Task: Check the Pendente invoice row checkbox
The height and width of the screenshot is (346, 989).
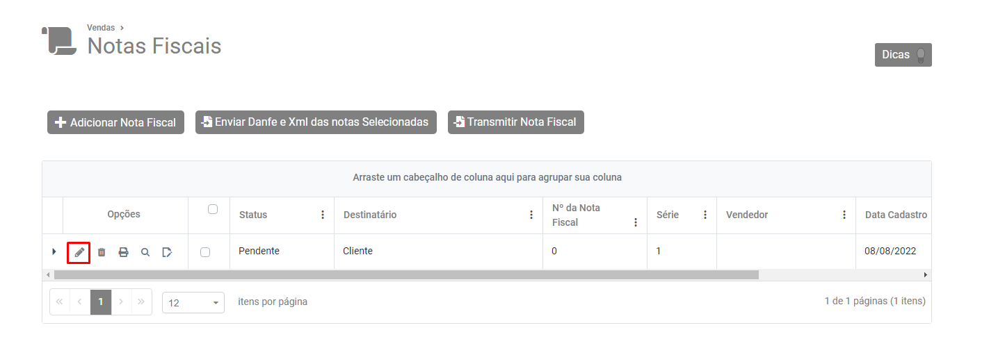Action: (x=205, y=252)
